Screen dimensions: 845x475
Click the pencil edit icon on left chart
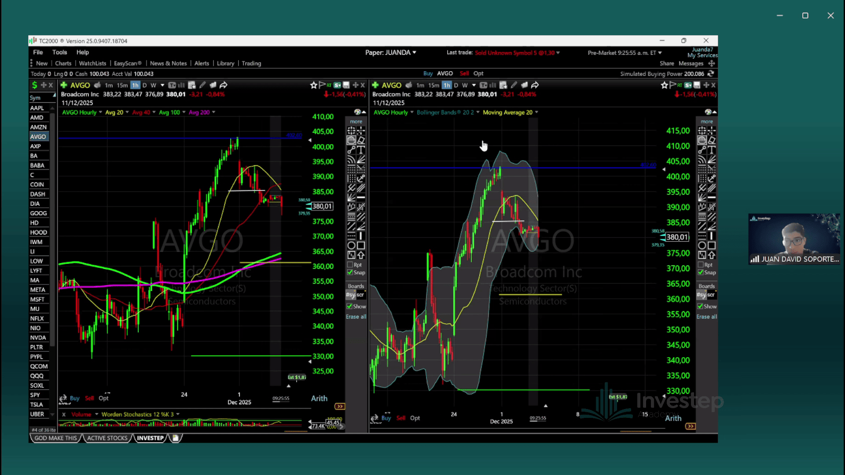(x=202, y=85)
